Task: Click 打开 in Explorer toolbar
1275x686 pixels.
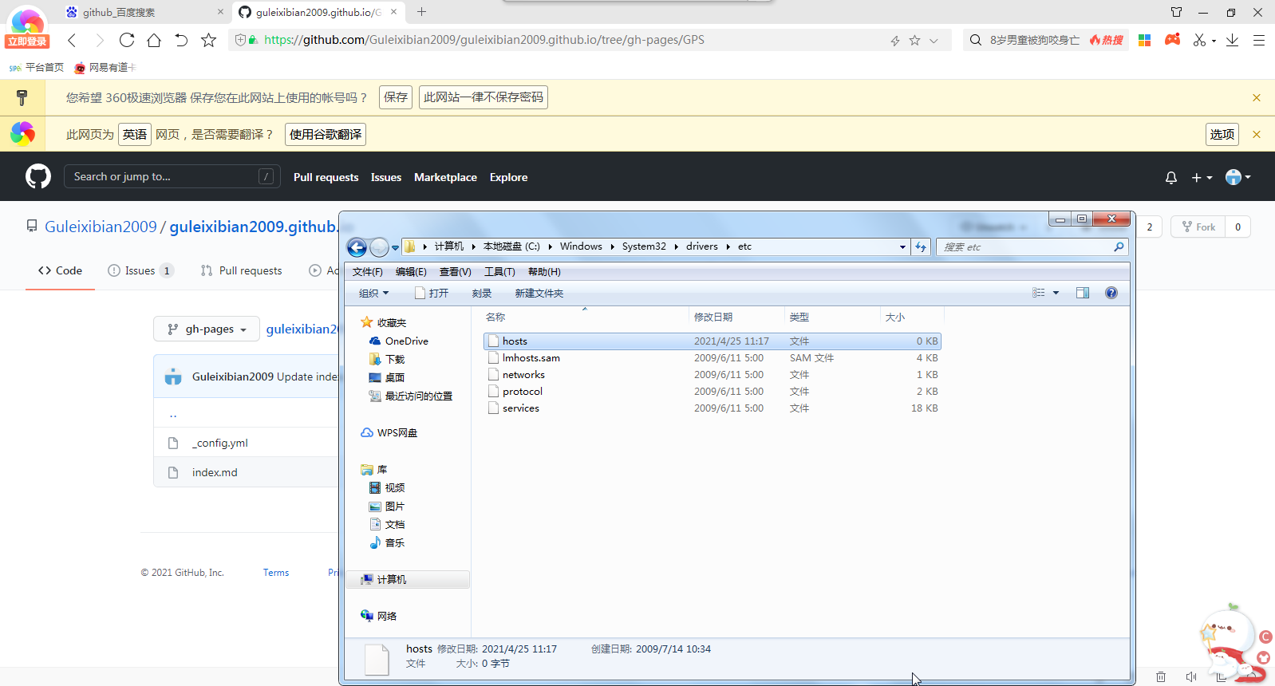Action: click(432, 294)
